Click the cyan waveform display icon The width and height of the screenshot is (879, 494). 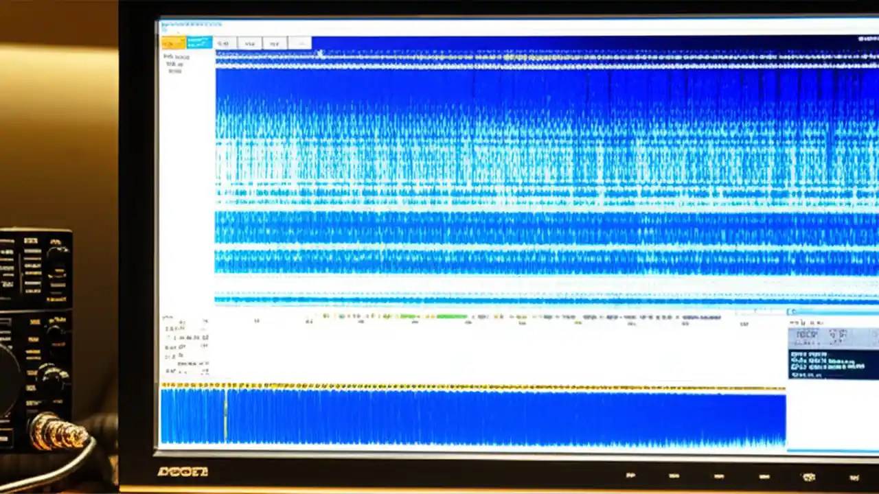click(199, 42)
